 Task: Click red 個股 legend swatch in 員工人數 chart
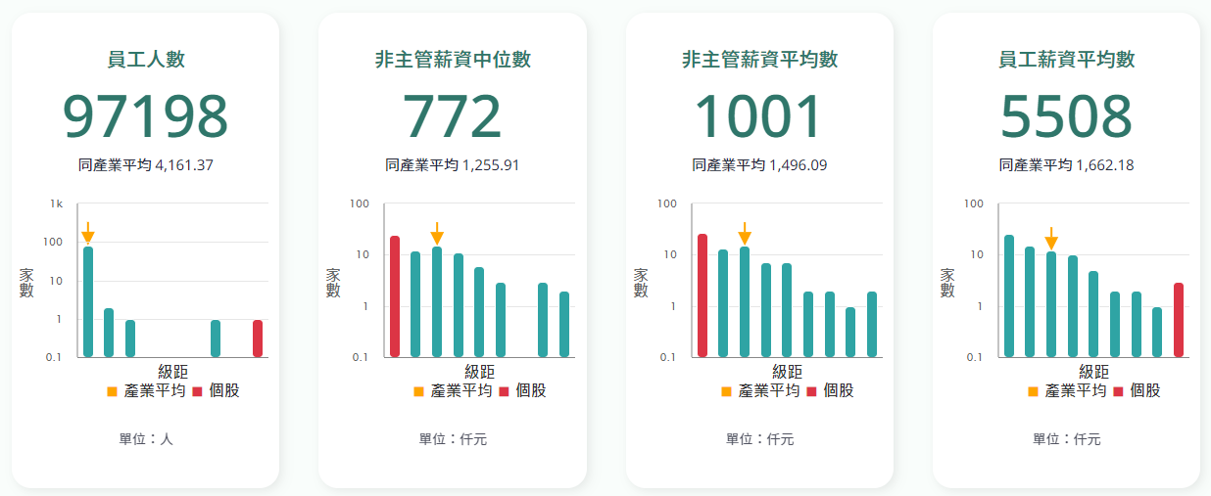tap(197, 391)
